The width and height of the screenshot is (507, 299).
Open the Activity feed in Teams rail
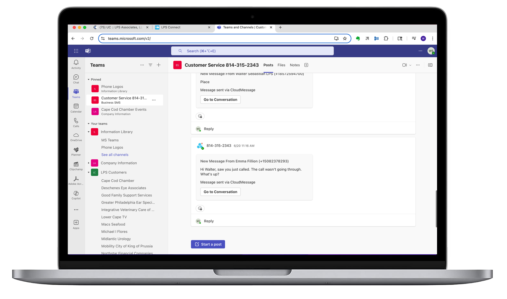point(76,64)
